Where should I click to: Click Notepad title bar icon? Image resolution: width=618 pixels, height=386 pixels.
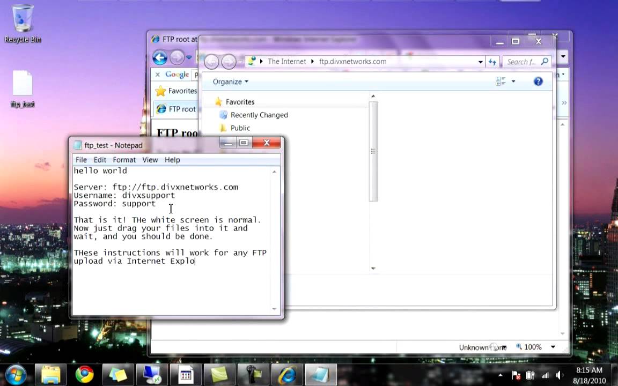click(x=78, y=145)
